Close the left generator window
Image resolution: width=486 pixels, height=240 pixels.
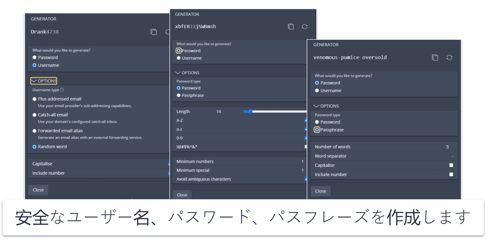coord(38,190)
